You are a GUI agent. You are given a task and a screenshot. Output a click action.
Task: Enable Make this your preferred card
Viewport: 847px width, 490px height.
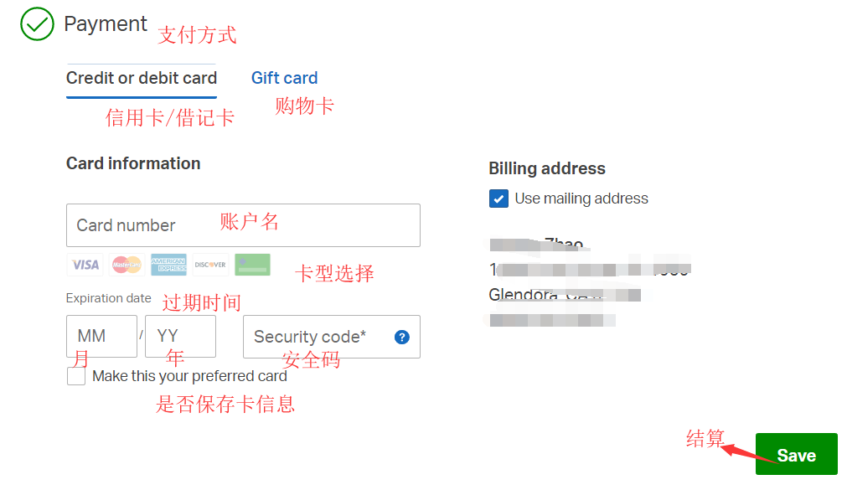[76, 376]
